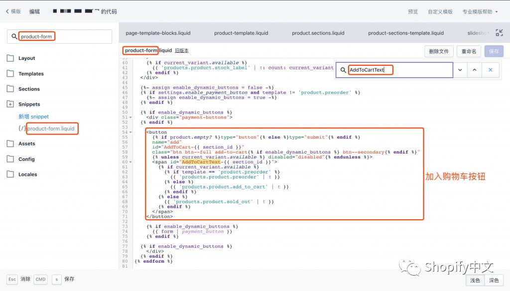Click the Layout folder icon

10,58
